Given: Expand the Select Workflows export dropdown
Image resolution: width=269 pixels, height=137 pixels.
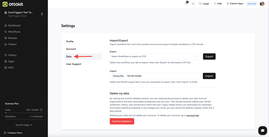Looking at the screenshot, I should (x=198, y=56).
